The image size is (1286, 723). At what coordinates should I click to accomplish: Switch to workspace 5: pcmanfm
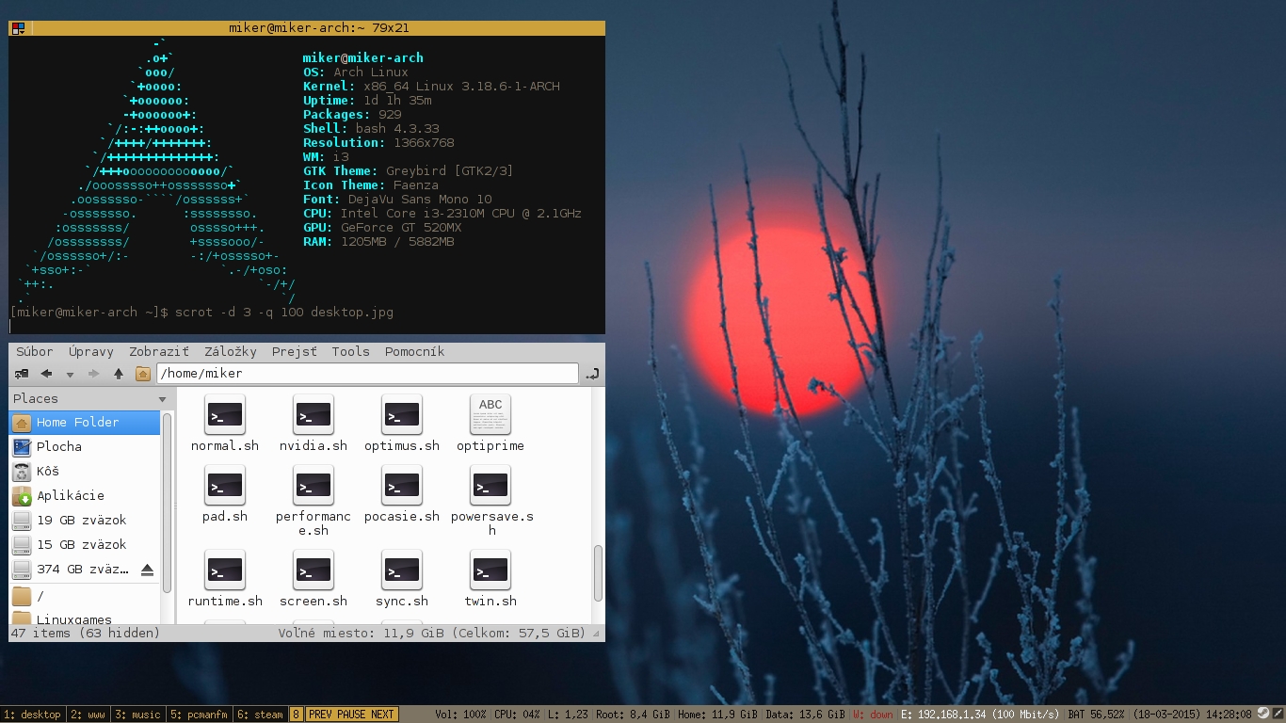(x=200, y=715)
